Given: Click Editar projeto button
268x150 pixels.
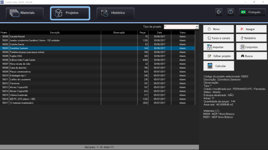Looking at the screenshot, I should [x=219, y=56].
